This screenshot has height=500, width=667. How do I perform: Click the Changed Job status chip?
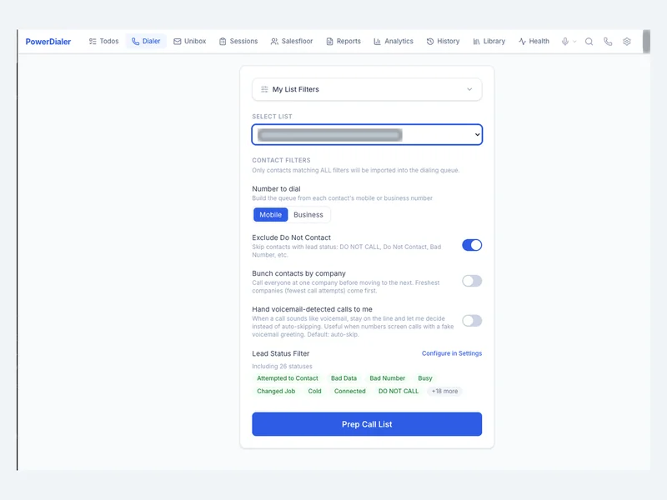(x=276, y=391)
